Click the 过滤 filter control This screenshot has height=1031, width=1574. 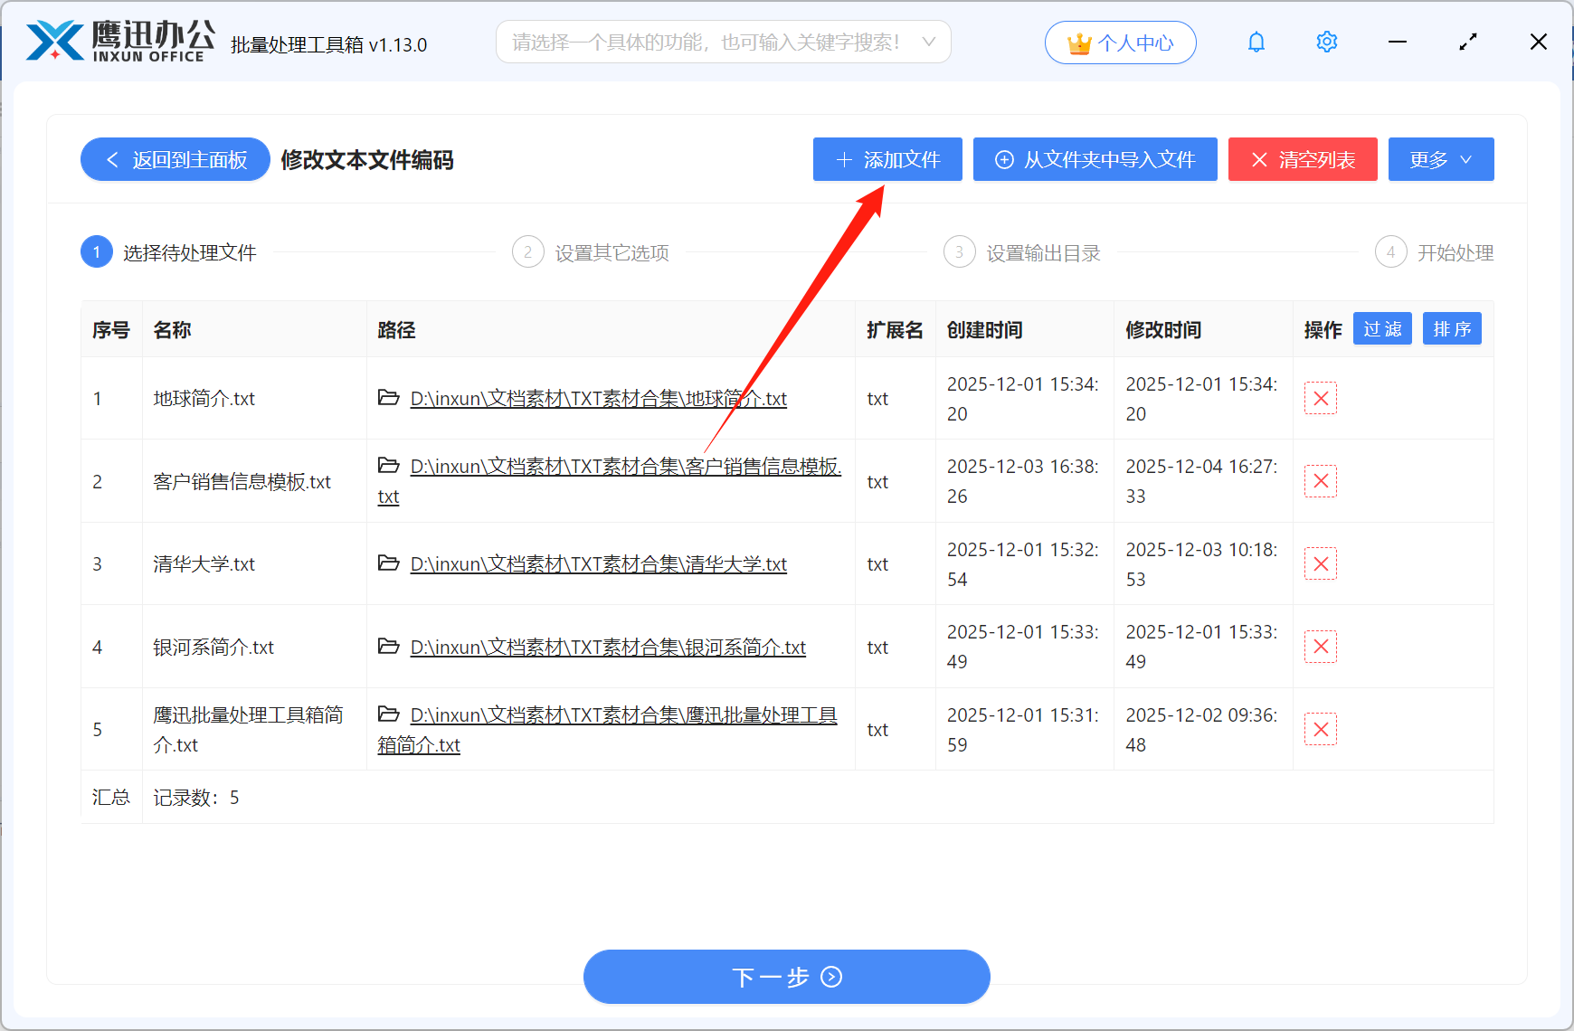point(1382,328)
